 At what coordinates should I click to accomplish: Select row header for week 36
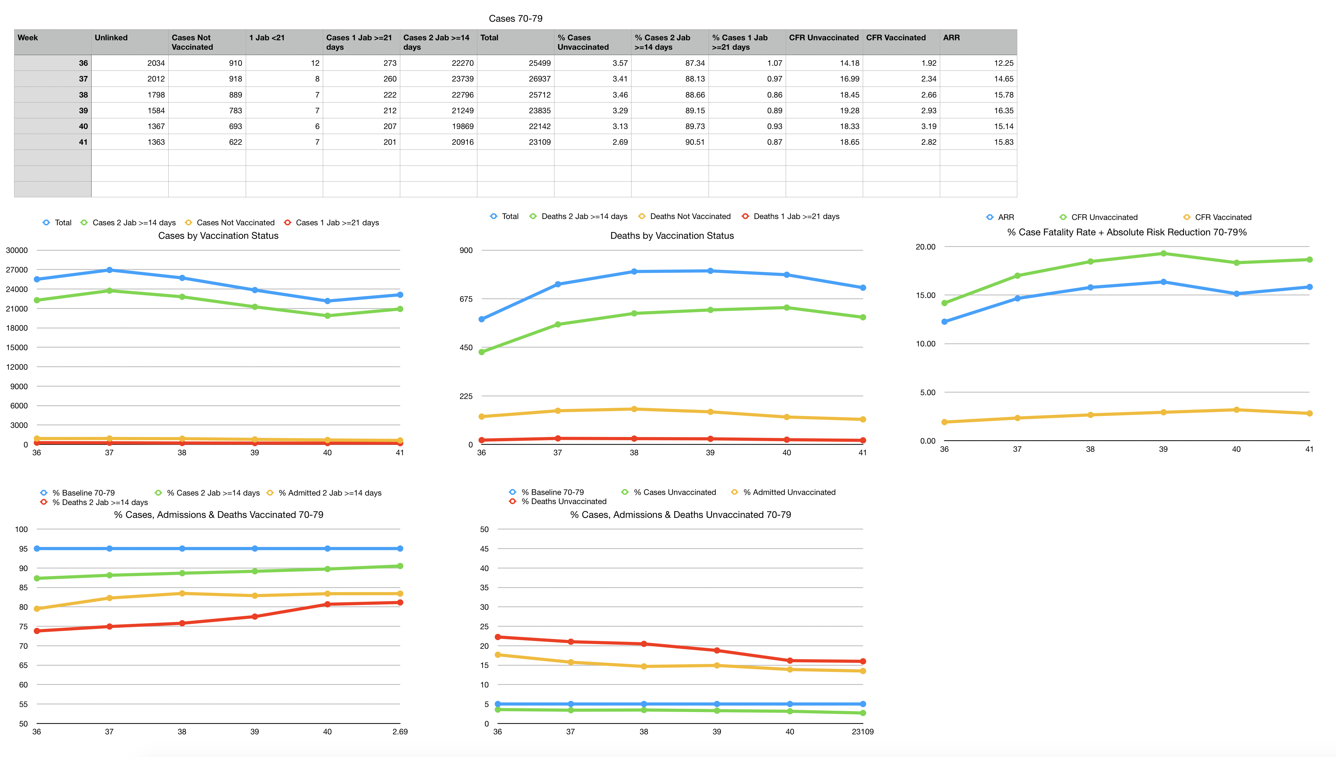pyautogui.click(x=53, y=63)
